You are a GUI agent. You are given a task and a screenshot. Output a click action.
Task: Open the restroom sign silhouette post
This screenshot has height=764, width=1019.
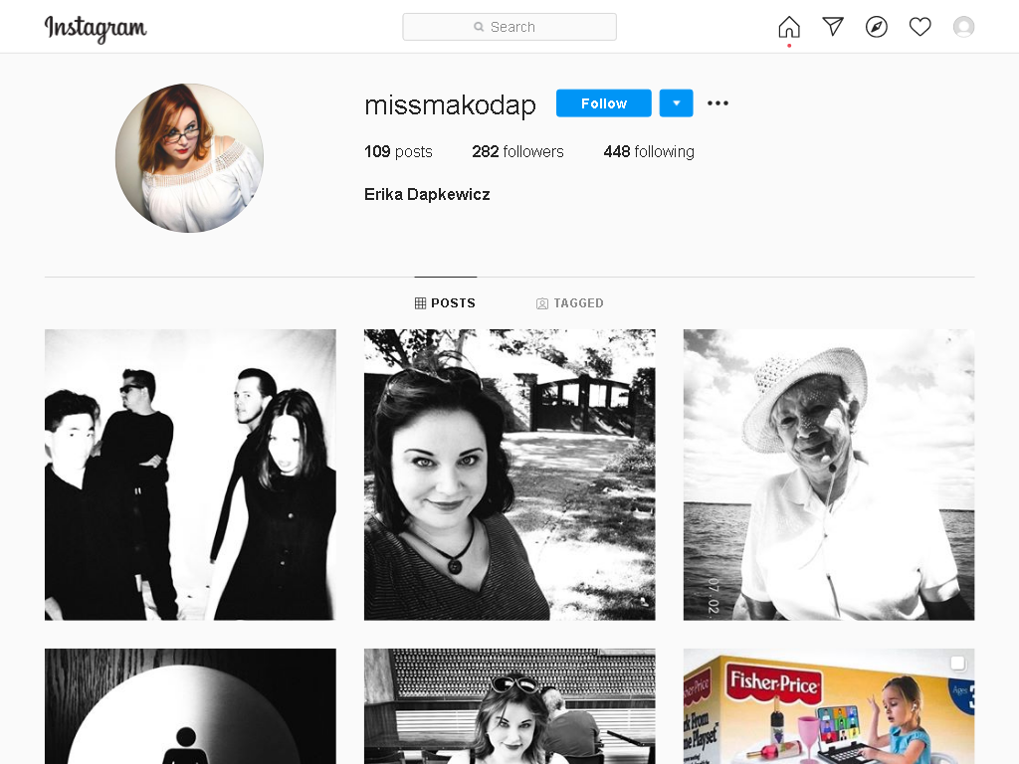tap(190, 706)
